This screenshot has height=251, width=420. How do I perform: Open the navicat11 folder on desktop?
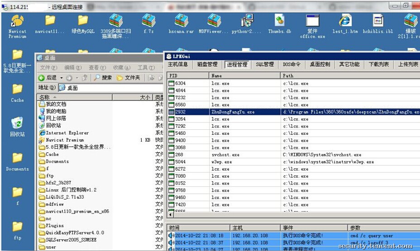(x=50, y=24)
